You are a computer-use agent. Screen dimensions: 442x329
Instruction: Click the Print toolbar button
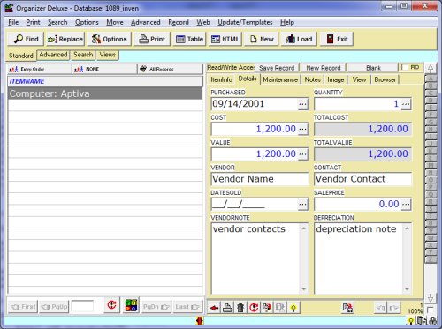(x=152, y=39)
